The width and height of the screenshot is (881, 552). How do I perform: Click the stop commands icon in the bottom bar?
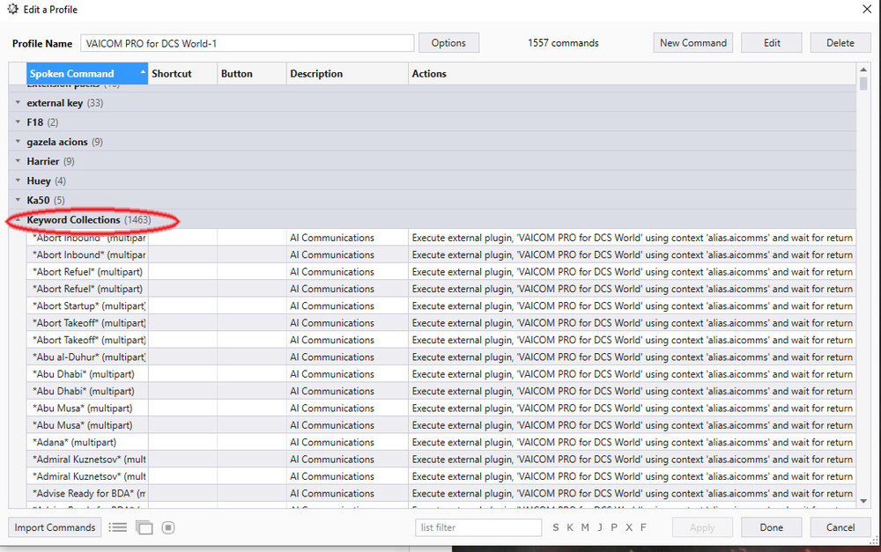(x=168, y=527)
